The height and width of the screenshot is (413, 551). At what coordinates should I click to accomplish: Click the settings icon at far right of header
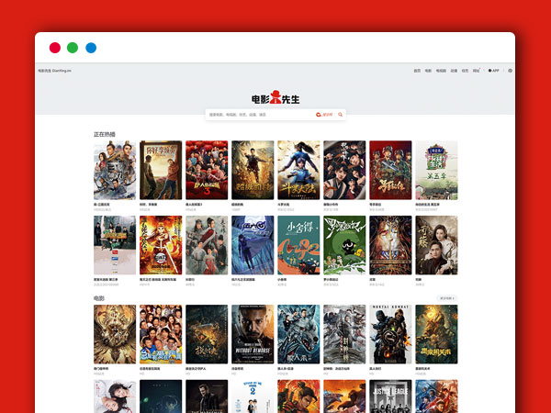pyautogui.click(x=511, y=70)
